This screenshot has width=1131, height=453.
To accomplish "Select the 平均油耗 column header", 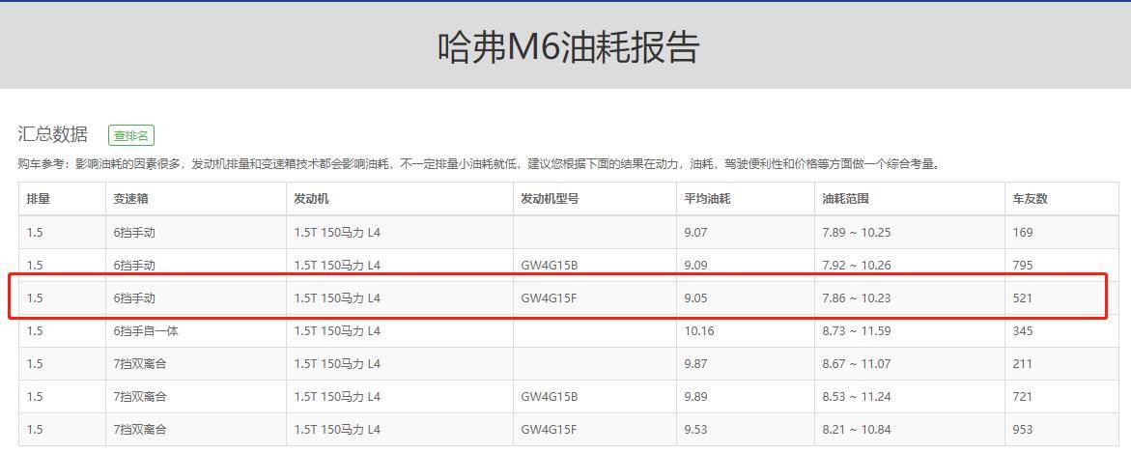I will (x=708, y=198).
